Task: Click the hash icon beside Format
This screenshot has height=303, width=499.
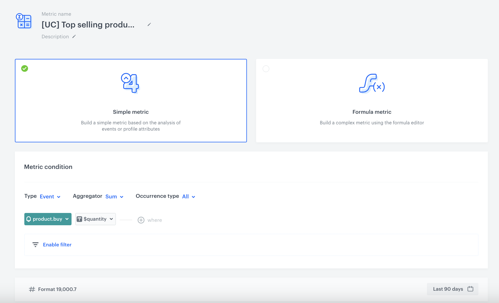Action: 32,289
